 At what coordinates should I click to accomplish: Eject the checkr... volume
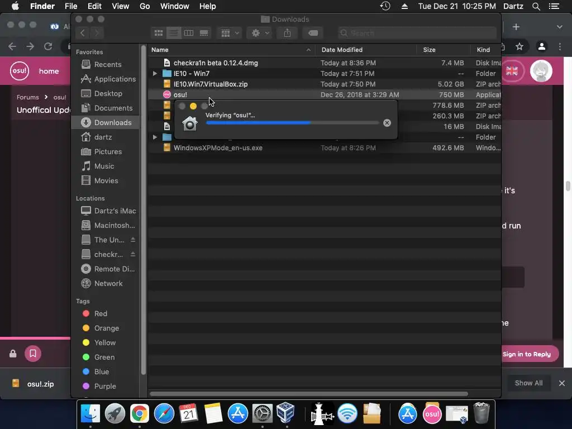(133, 254)
